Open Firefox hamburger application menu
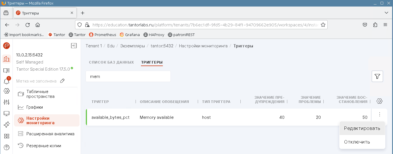The height and width of the screenshot is (154, 393). pos(385,25)
